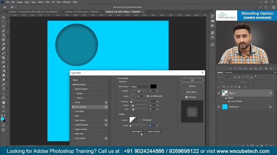This screenshot has width=277, height=155.
Task: Toggle the Use Global Light checkbox
Action: (148, 96)
